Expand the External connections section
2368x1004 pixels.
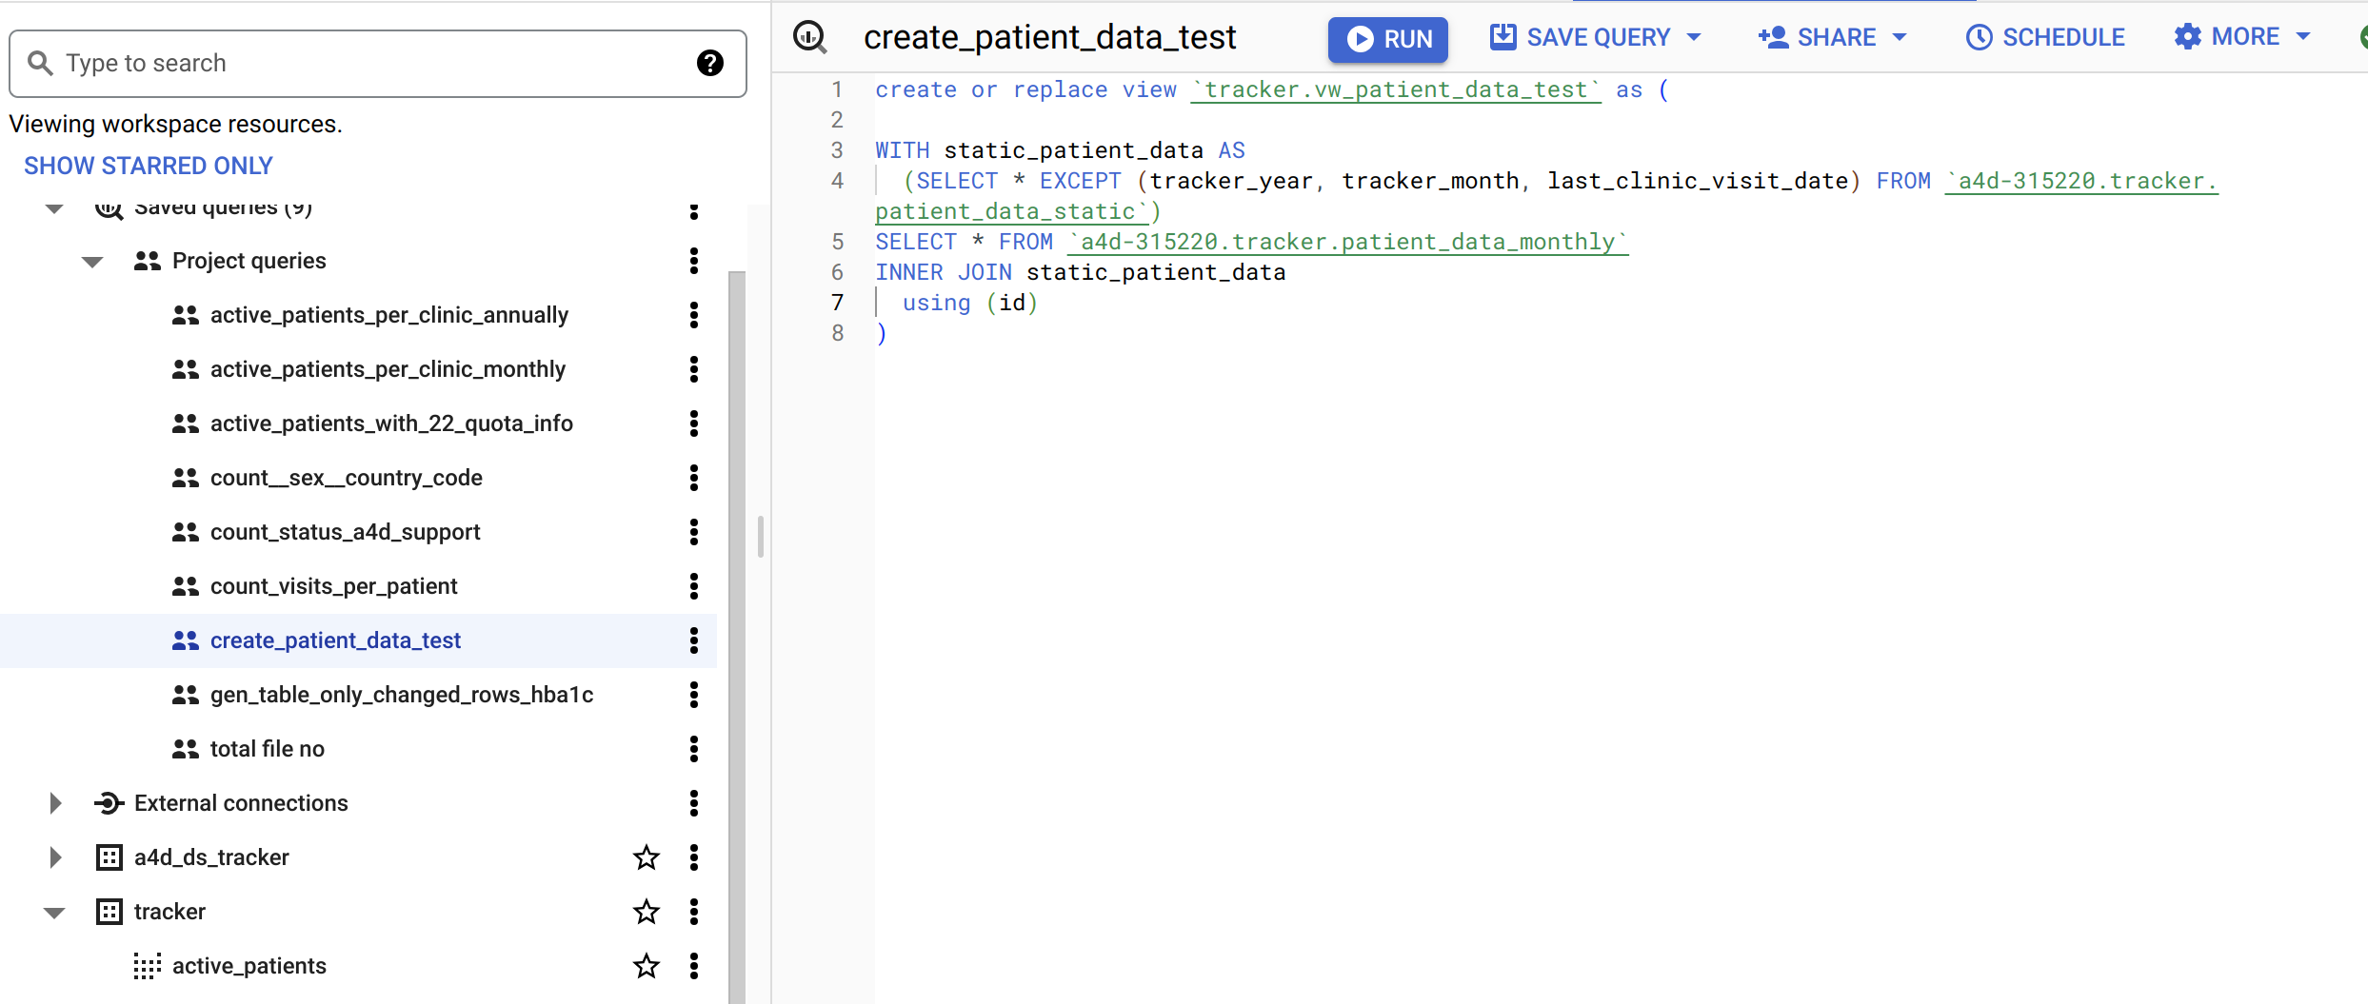pos(54,802)
